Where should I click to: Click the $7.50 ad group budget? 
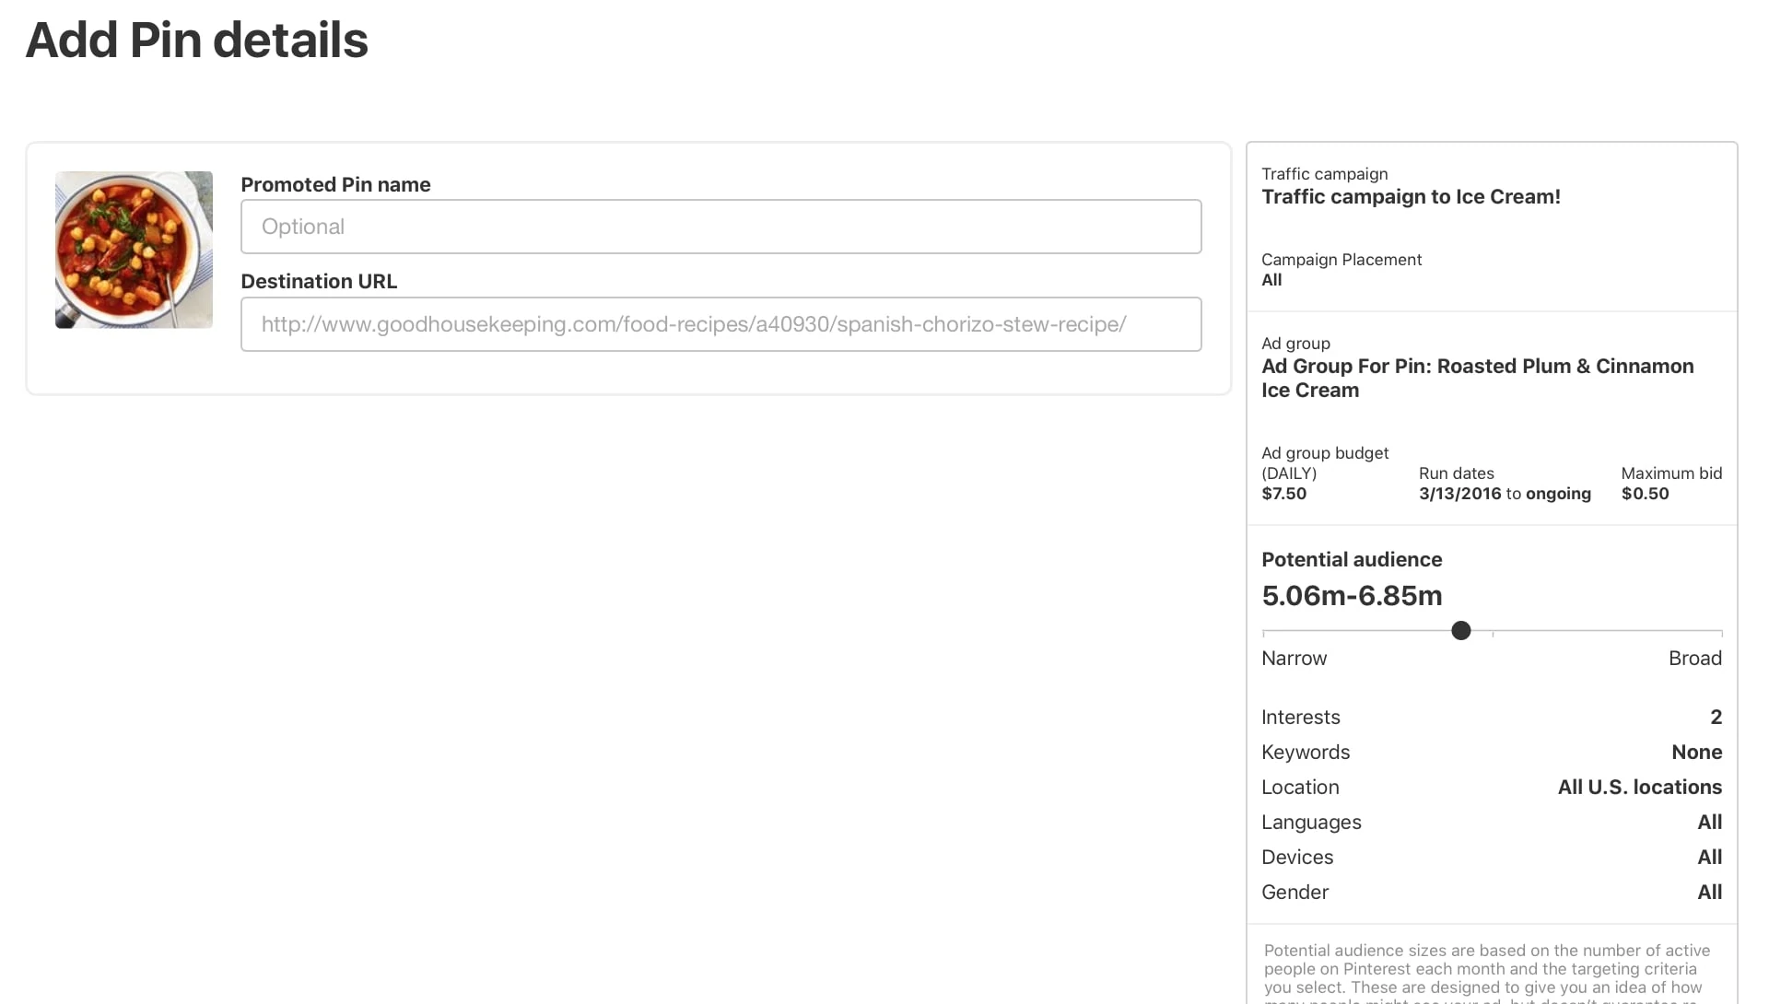[x=1283, y=494]
